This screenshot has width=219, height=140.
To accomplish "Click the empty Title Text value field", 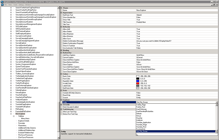I will [177, 24].
